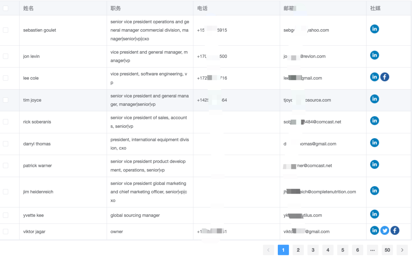Select page 1 in pagination
The width and height of the screenshot is (412, 265).
point(283,250)
